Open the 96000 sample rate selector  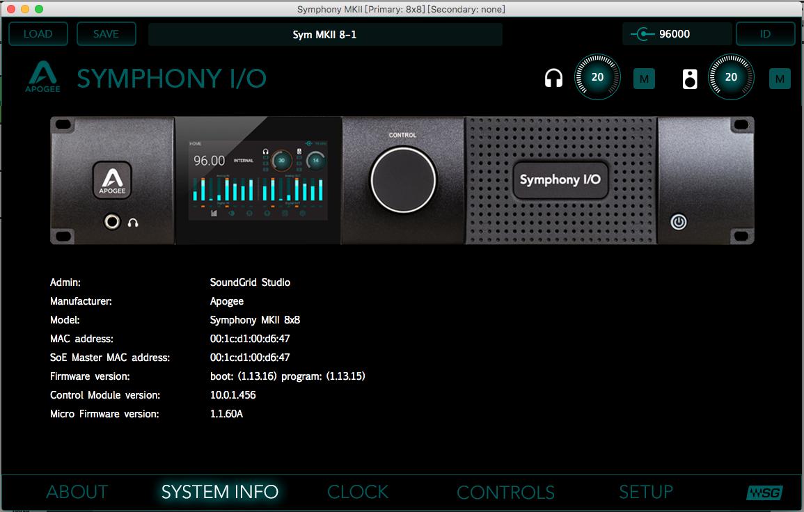pyautogui.click(x=676, y=33)
